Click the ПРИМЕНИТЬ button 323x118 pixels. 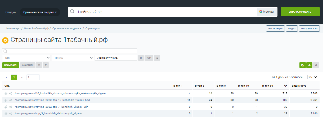11,65
